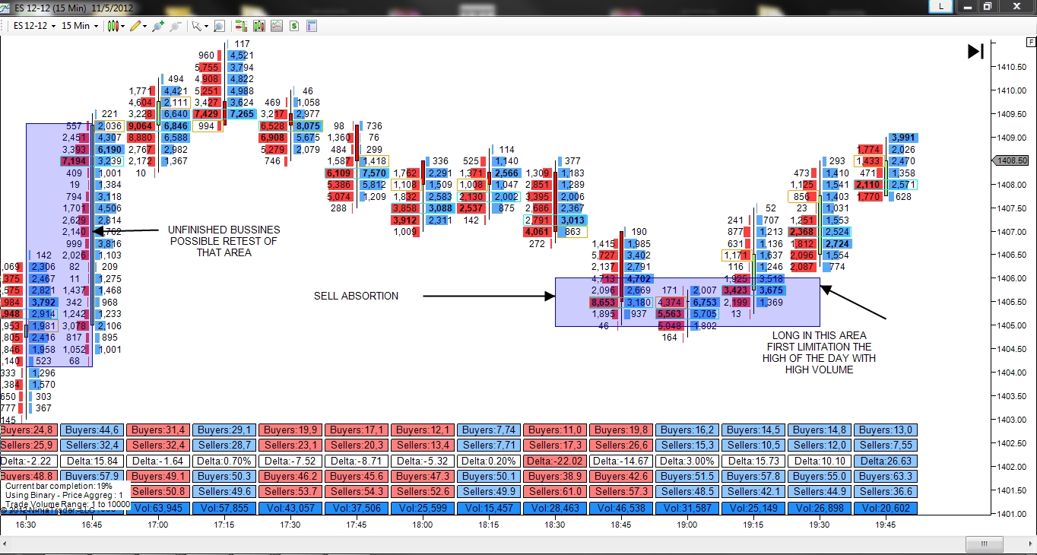
Task: Open the Strategies dollar sign icon
Action: [293, 26]
